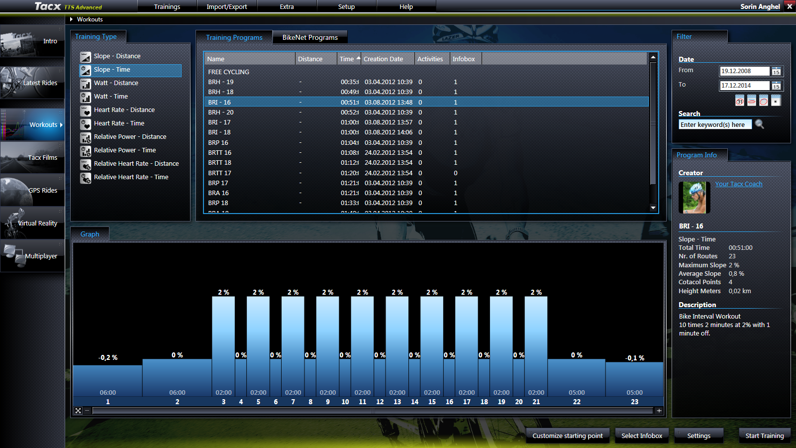The height and width of the screenshot is (448, 796).
Task: Click the magnifier search icon
Action: click(x=759, y=124)
